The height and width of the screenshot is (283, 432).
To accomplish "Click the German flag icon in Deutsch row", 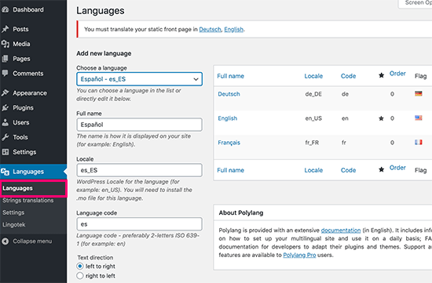I will [418, 94].
